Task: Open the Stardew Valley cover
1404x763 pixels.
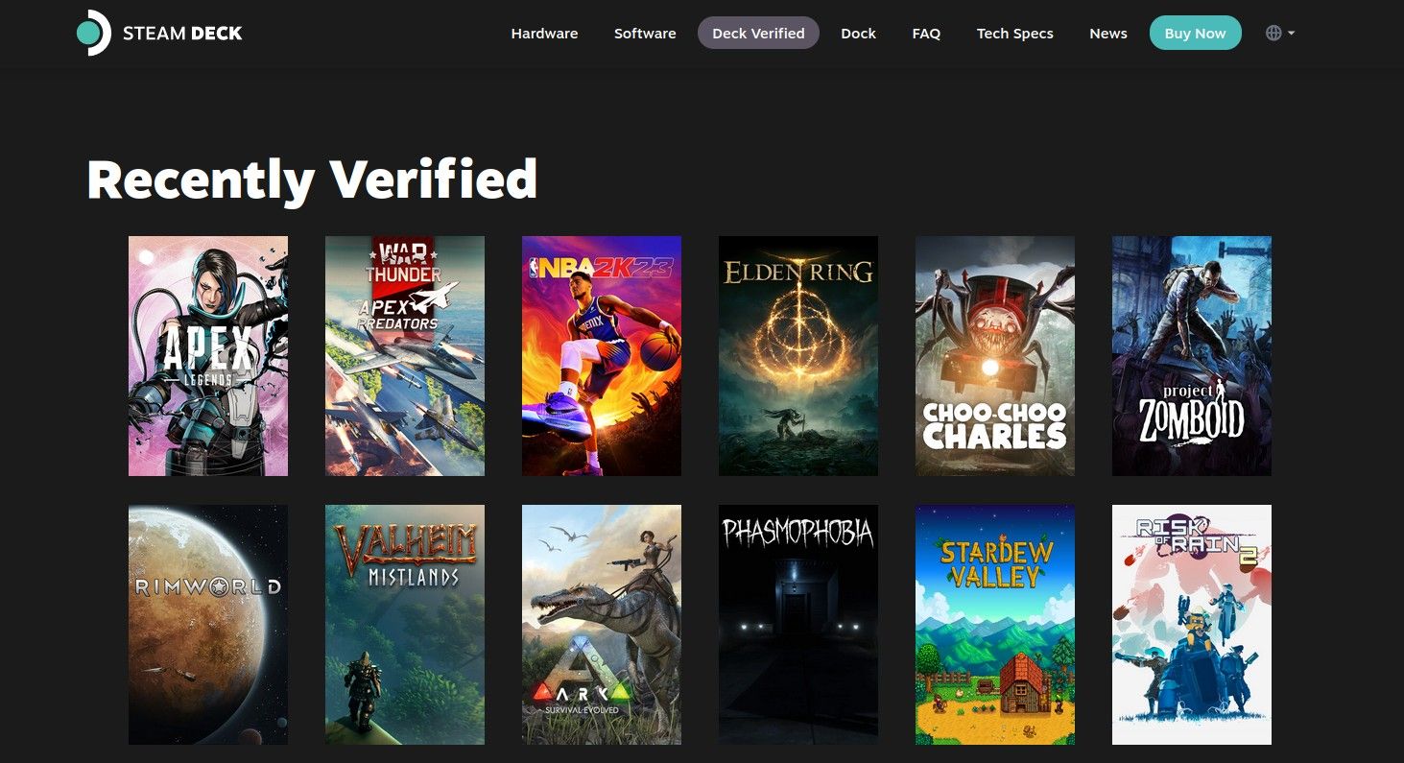Action: tap(995, 625)
